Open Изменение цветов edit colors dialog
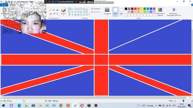This screenshot has width=193, height=108. tap(160, 12)
